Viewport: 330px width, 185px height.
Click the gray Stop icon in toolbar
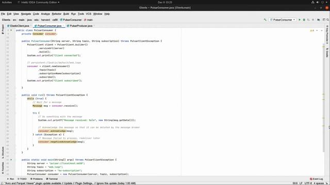313,20
